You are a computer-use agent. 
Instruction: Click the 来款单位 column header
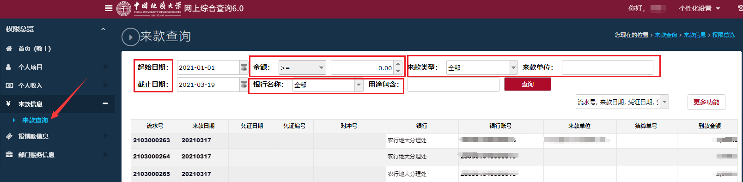point(580,126)
